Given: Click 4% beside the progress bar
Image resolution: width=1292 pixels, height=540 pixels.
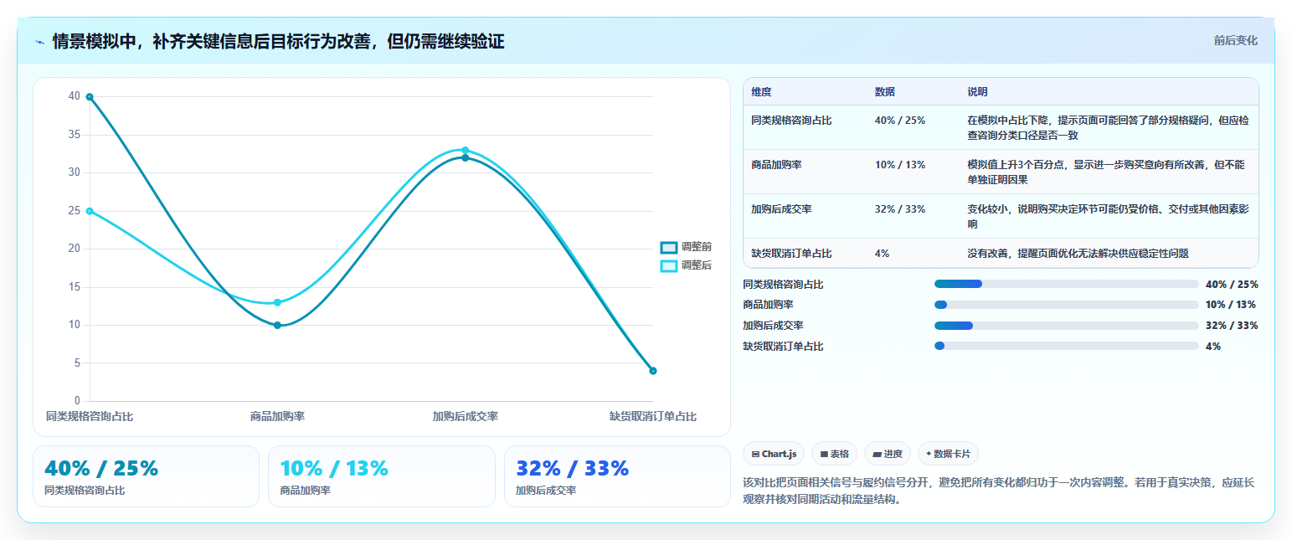Looking at the screenshot, I should 1213,347.
